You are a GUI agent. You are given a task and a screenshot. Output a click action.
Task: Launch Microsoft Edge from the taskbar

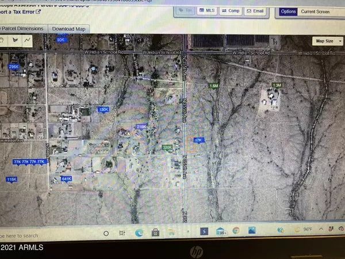coord(139,233)
